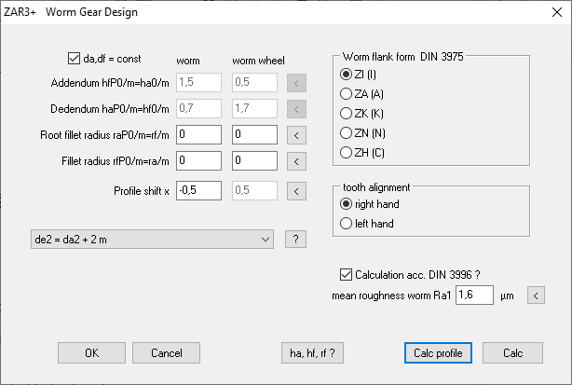Click the Calc profile button

click(439, 353)
